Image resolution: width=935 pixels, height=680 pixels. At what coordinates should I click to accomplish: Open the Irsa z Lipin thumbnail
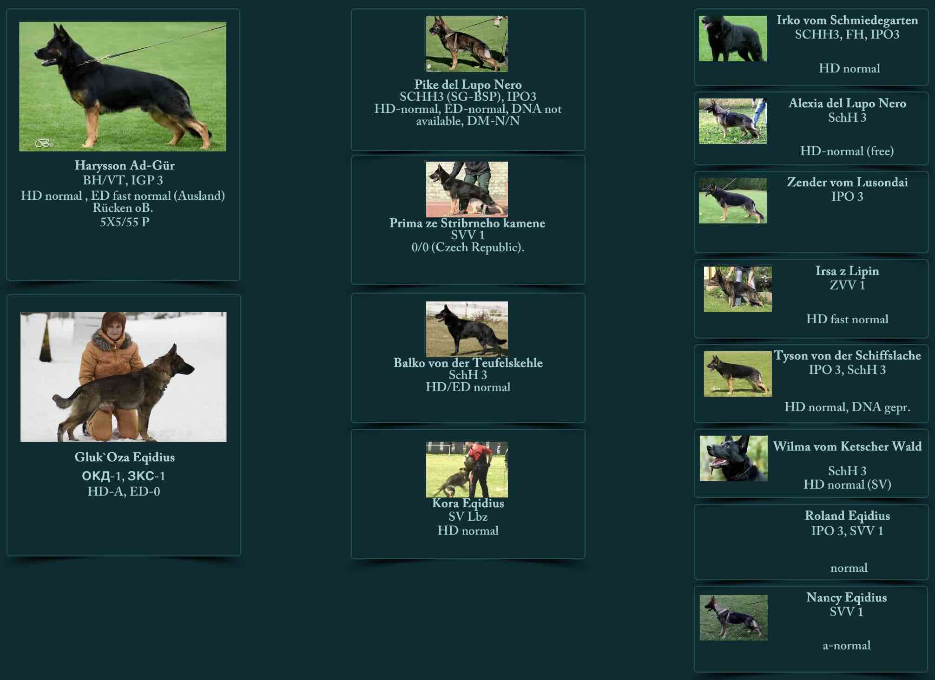pyautogui.click(x=737, y=289)
